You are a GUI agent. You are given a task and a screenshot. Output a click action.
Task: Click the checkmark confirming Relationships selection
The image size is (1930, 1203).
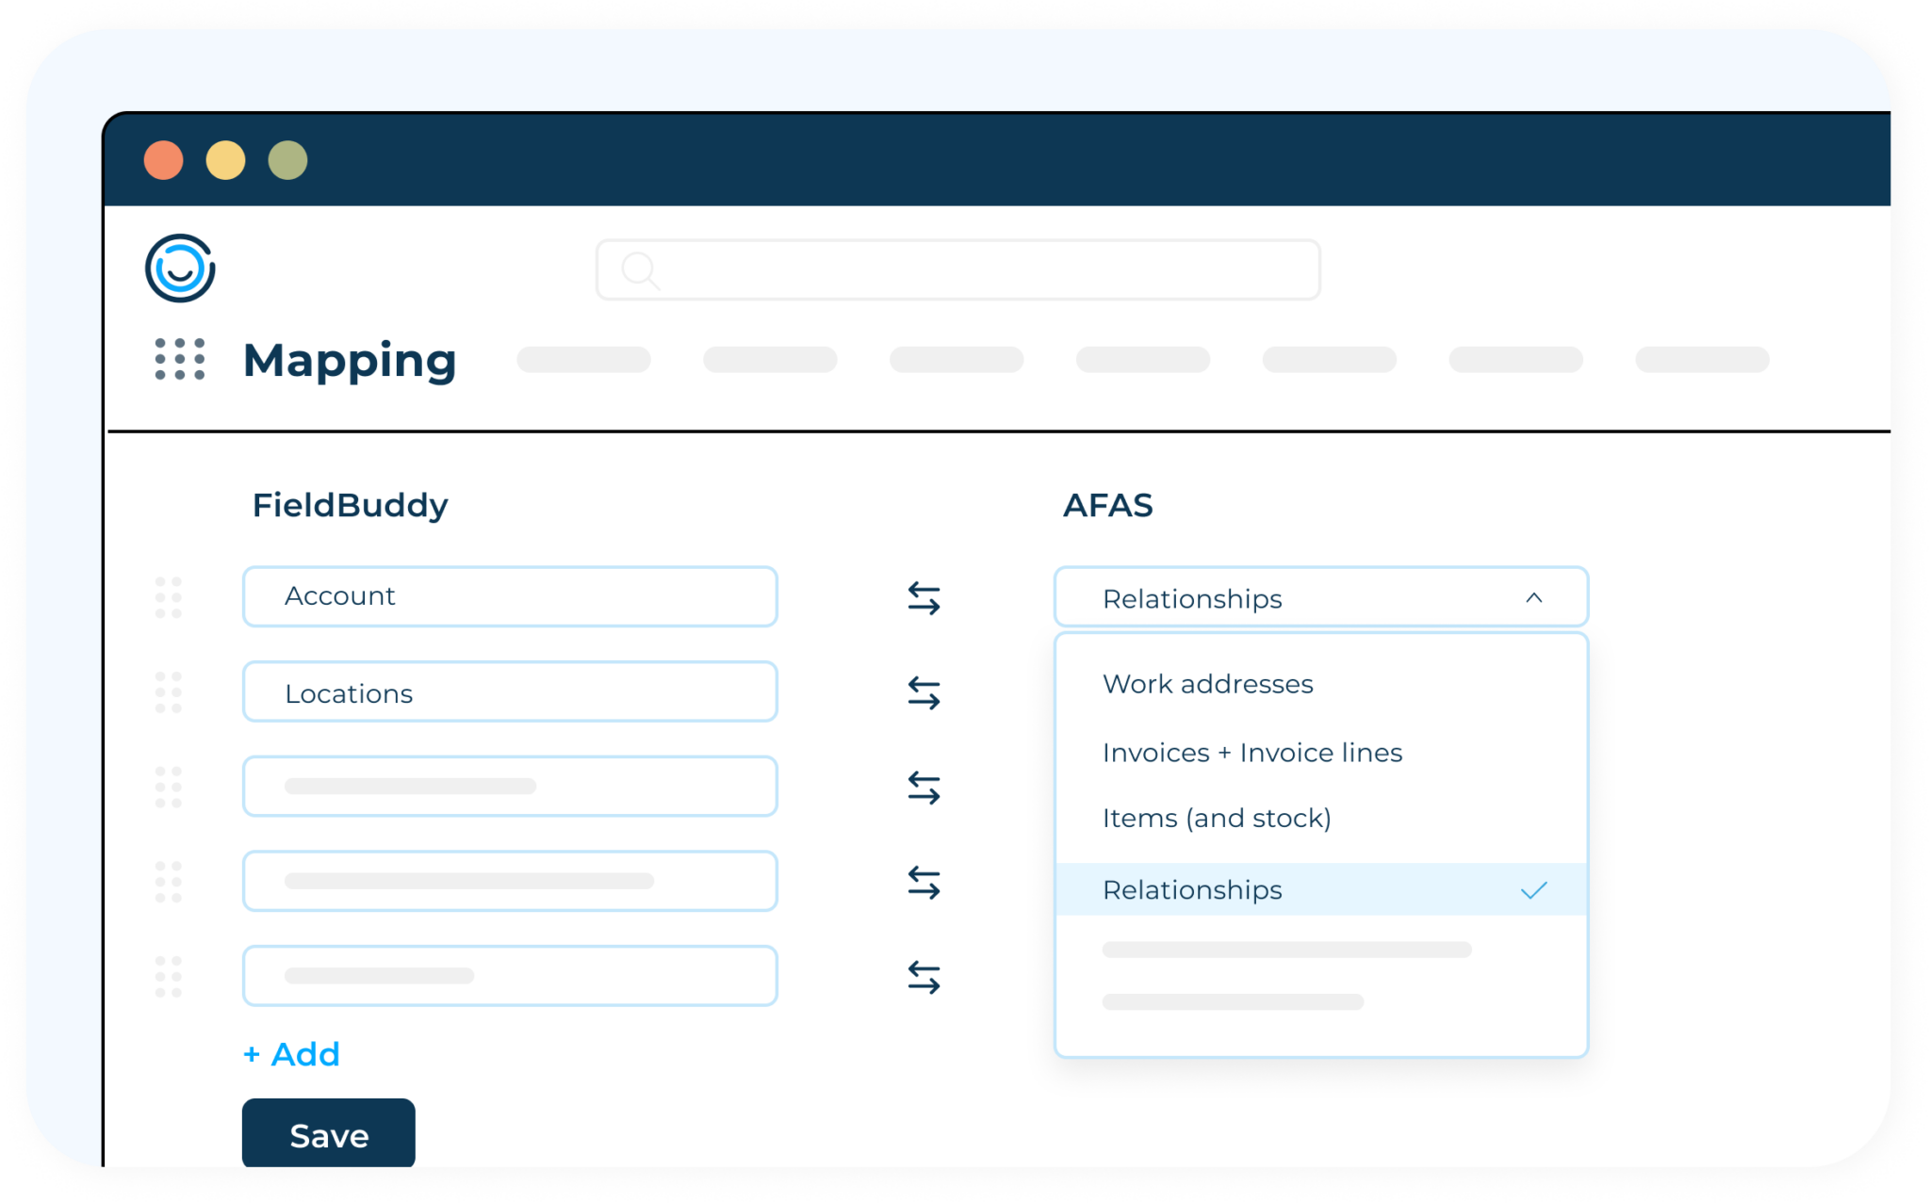[x=1534, y=889]
